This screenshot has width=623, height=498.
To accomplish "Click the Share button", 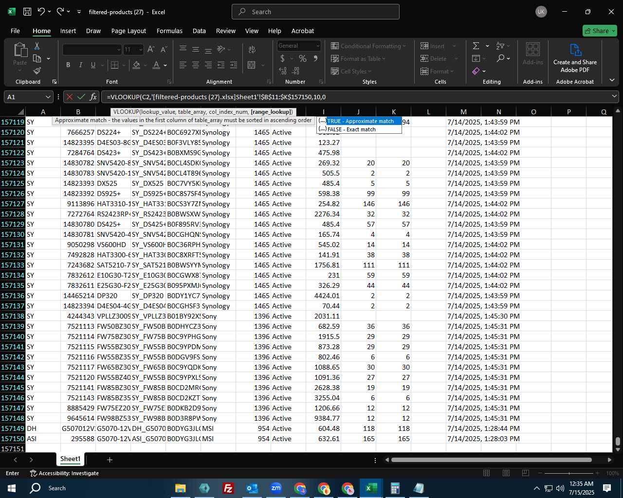I will 600,31.
